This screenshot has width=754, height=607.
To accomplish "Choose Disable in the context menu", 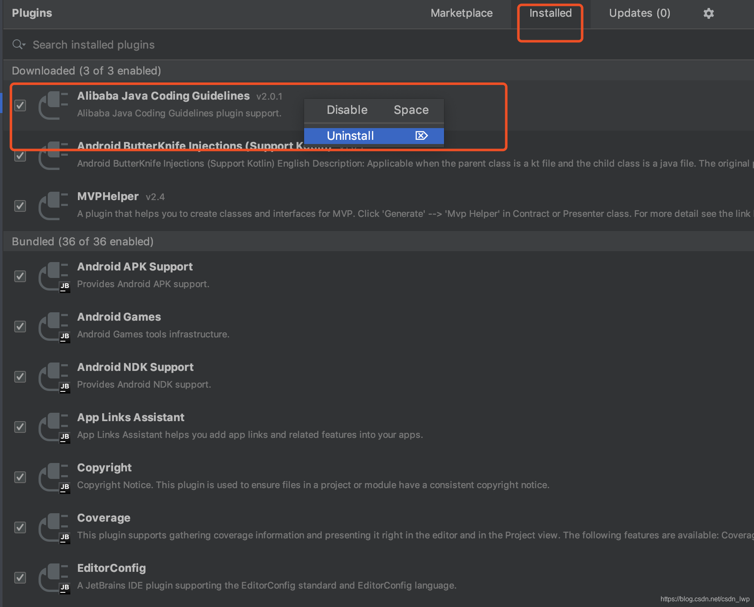I will click(374, 110).
